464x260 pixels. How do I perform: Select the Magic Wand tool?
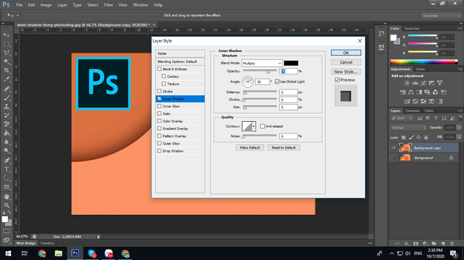(7, 62)
